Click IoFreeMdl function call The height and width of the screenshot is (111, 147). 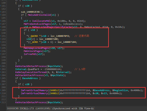click(x=30, y=54)
